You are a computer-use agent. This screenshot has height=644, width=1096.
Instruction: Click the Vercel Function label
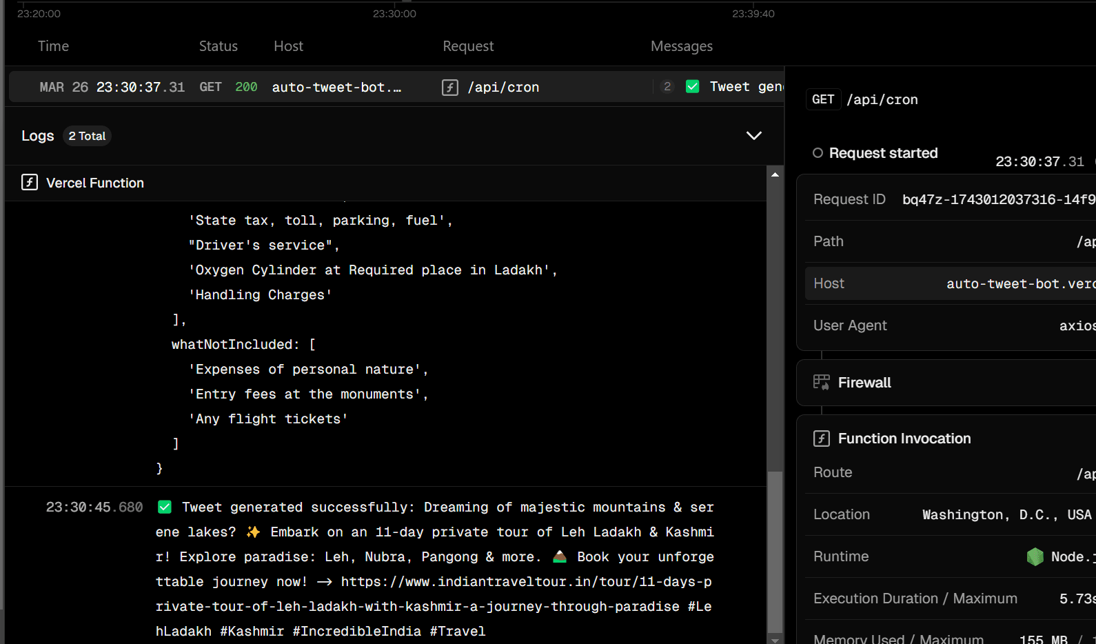click(95, 183)
